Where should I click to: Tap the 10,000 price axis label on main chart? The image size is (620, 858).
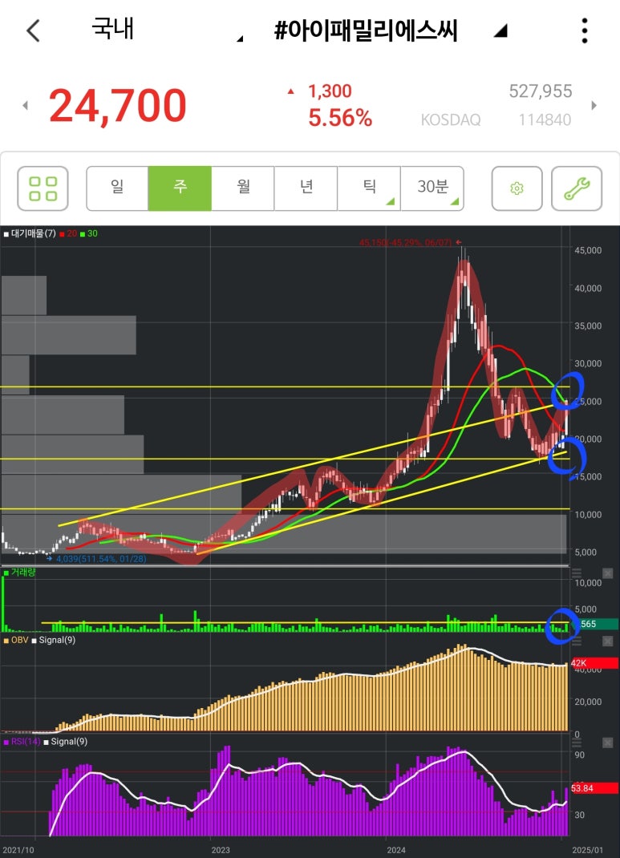click(x=588, y=514)
